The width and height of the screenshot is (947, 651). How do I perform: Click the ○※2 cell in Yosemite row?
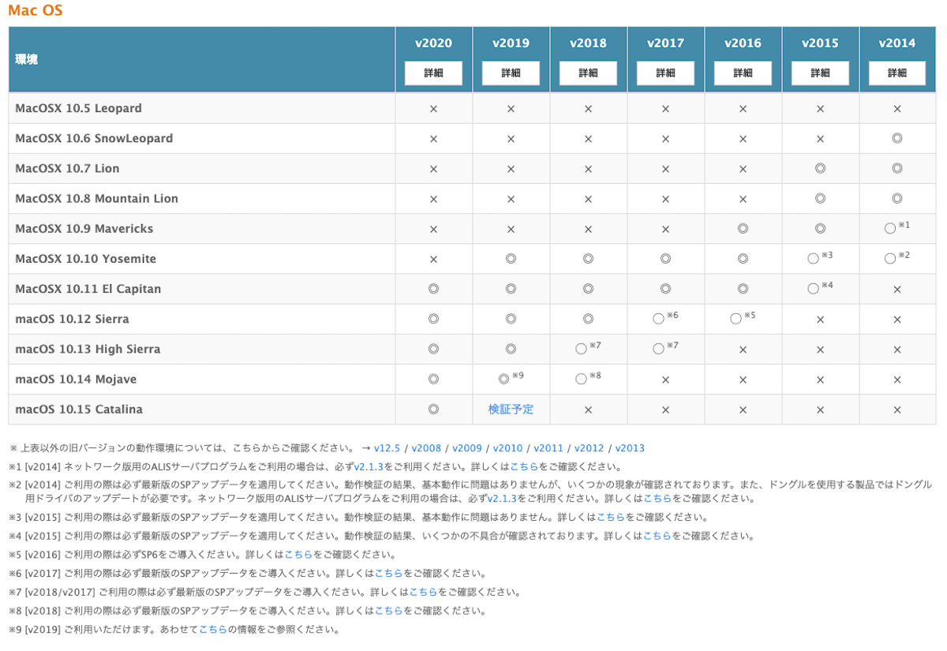tap(897, 257)
